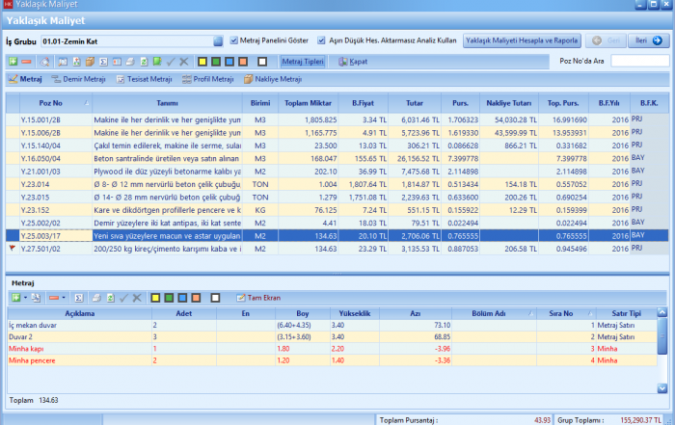This screenshot has height=425, width=675.
Task: Toggle Aşırı Düşük Hes. Aktarmasız Analiz Kullan
Action: click(x=321, y=41)
